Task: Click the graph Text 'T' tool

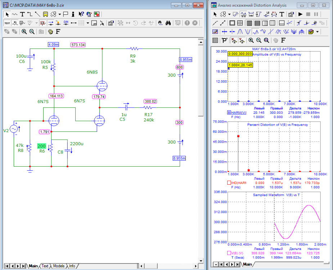Action: coord(282,14)
